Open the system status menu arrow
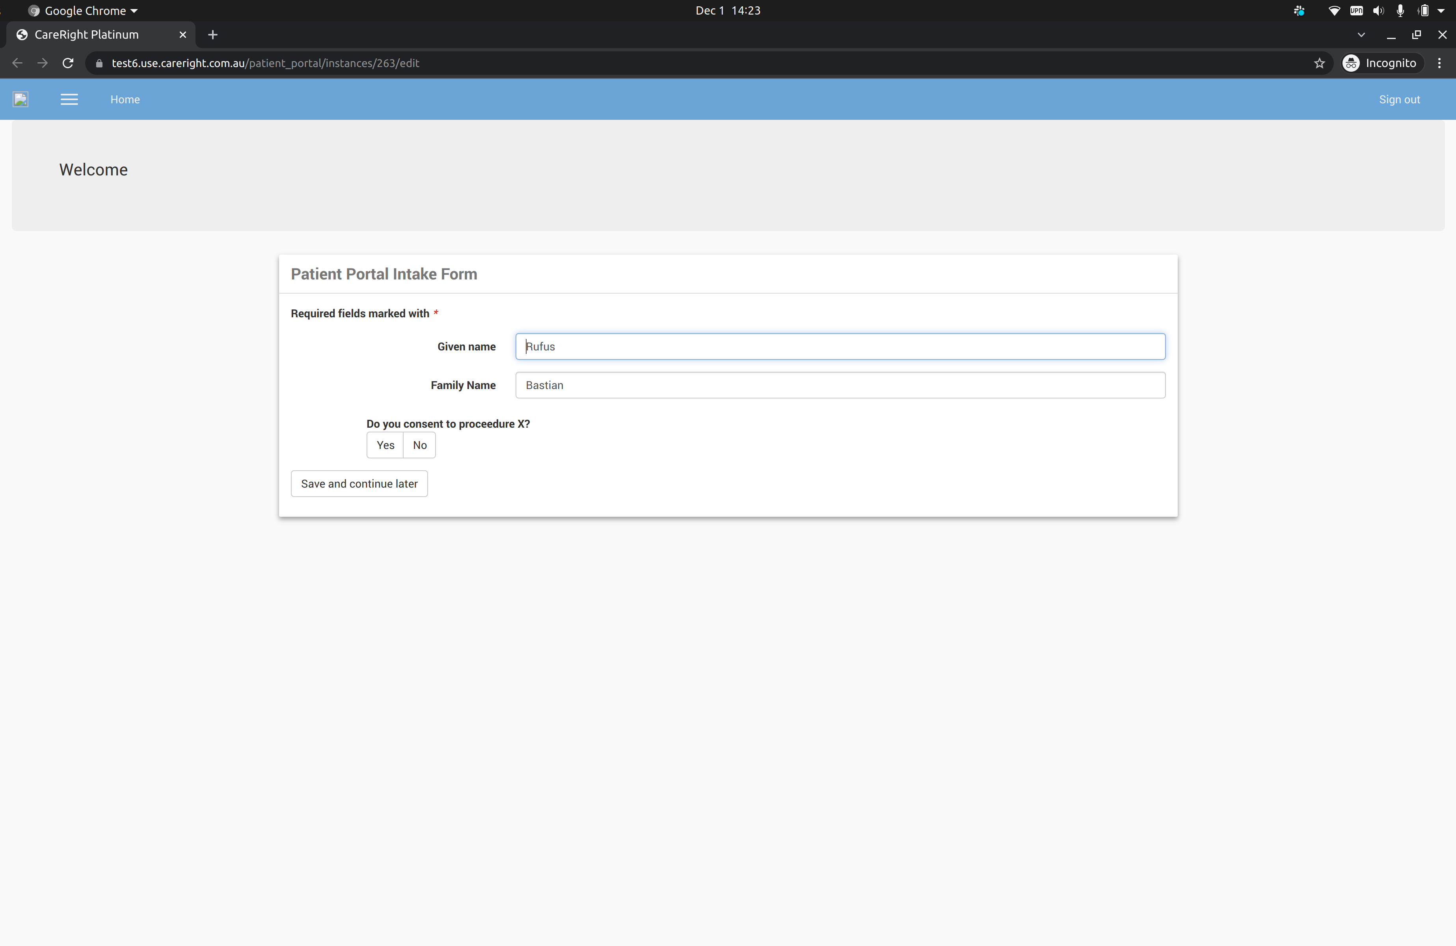Viewport: 1456px width, 946px height. 1441,10
